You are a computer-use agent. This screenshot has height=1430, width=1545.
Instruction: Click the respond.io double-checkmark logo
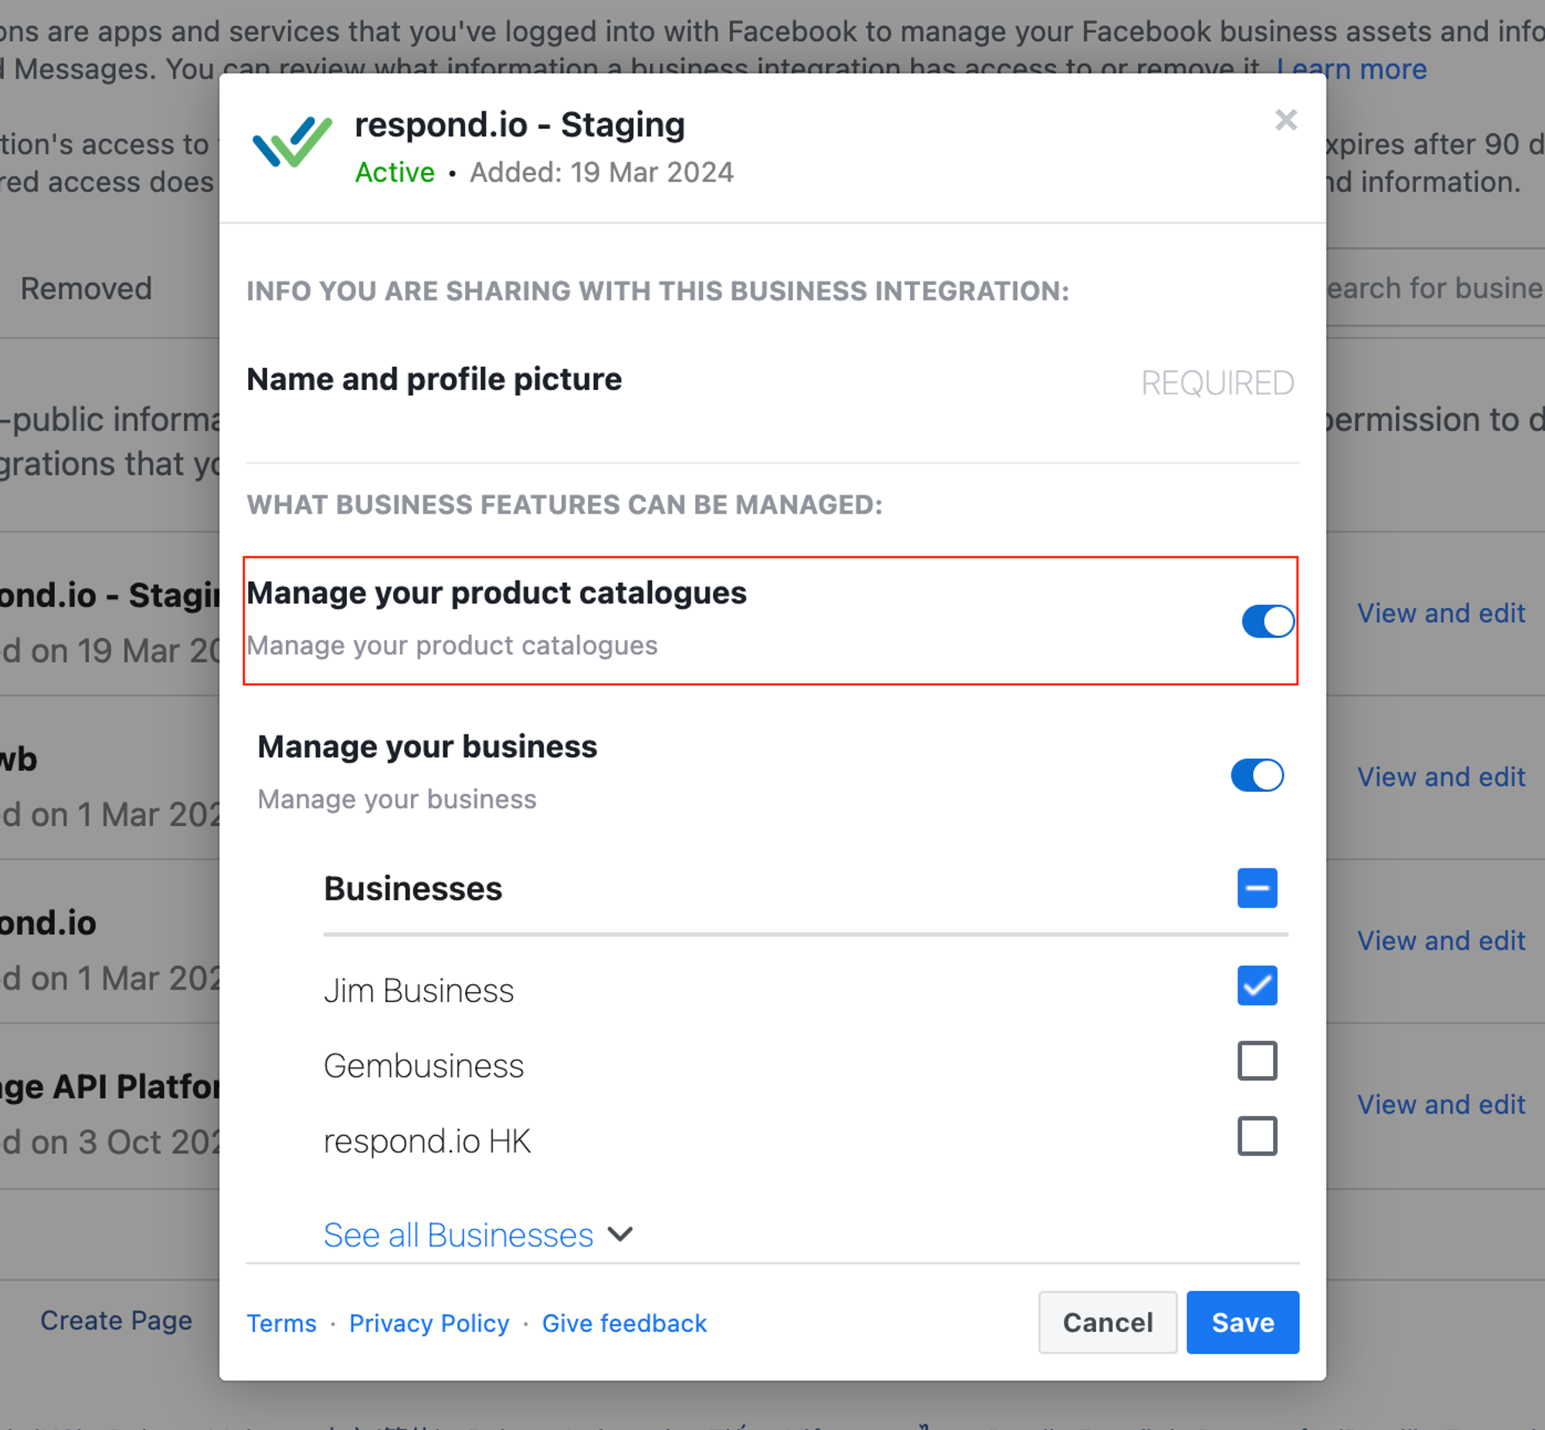[x=292, y=141]
